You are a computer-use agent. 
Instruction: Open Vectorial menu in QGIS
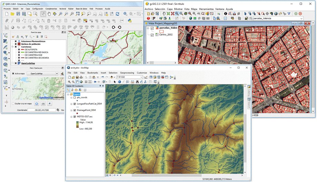[63, 9]
